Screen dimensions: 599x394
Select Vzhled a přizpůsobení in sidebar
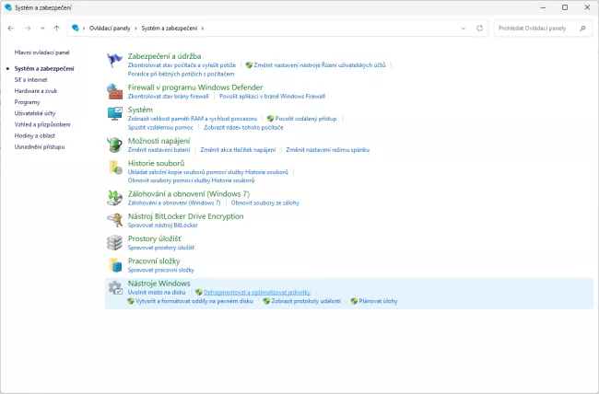pyautogui.click(x=42, y=124)
